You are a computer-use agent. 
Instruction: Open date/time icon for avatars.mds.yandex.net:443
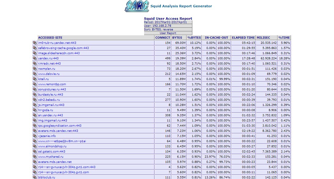click(34, 131)
